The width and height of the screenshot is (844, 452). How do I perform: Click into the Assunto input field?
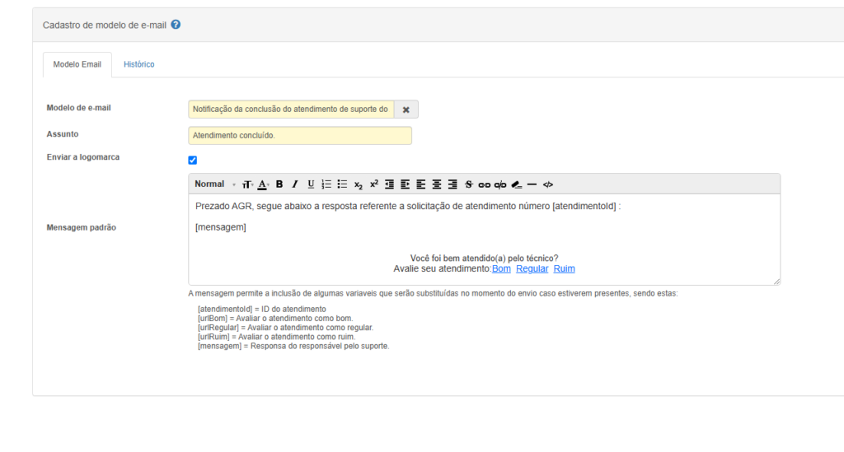pyautogui.click(x=300, y=136)
